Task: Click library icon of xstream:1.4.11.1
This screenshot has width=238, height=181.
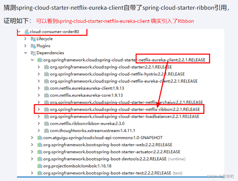Action: pyautogui.click(x=46, y=130)
